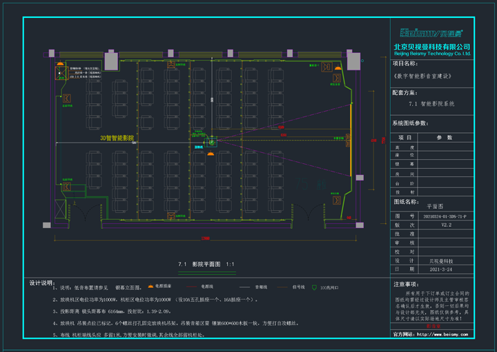Select the projector symbol at room center

click(x=211, y=142)
